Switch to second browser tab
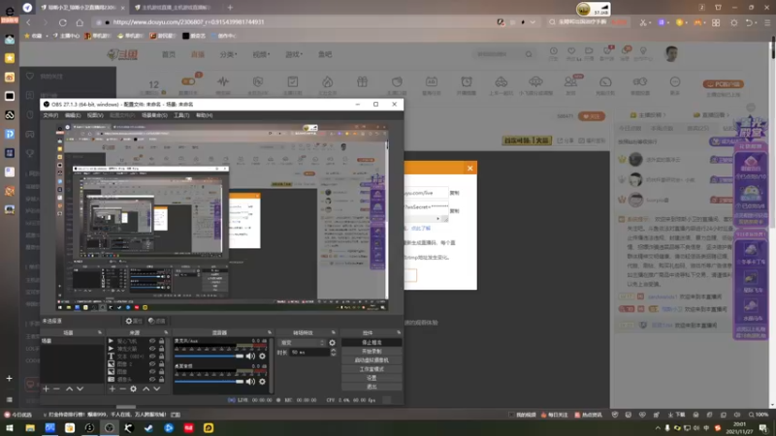Viewport: 776px width, 436px height. click(x=175, y=8)
